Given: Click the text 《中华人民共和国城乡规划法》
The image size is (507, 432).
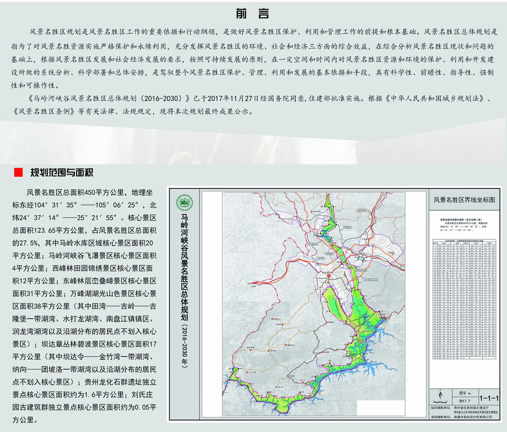Looking at the screenshot, I should click(x=435, y=99).
